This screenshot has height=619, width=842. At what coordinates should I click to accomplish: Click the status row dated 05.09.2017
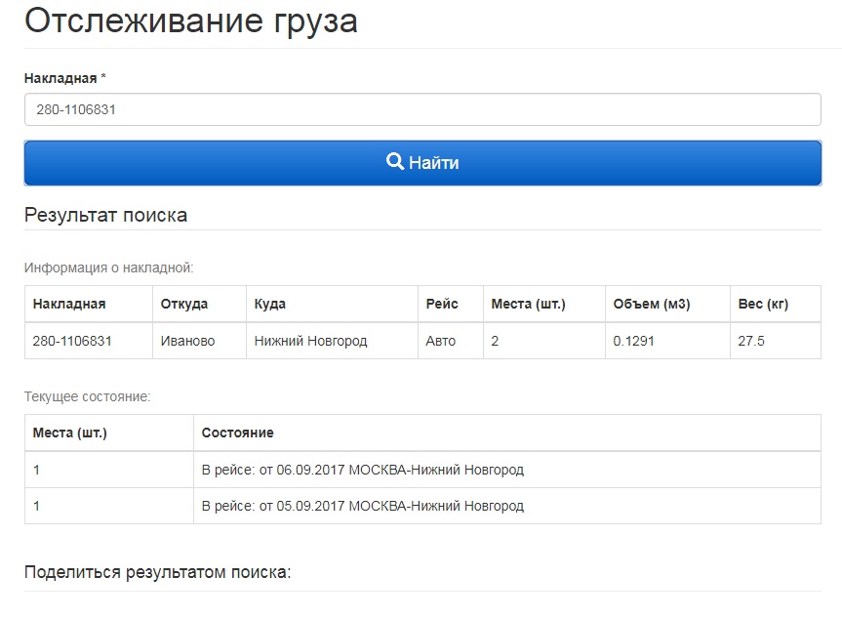click(x=422, y=506)
